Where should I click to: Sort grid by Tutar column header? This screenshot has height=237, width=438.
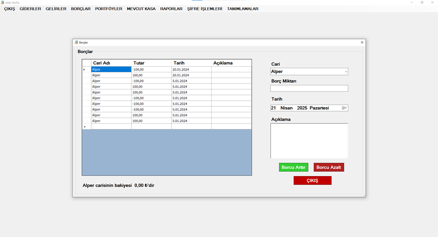click(x=151, y=63)
